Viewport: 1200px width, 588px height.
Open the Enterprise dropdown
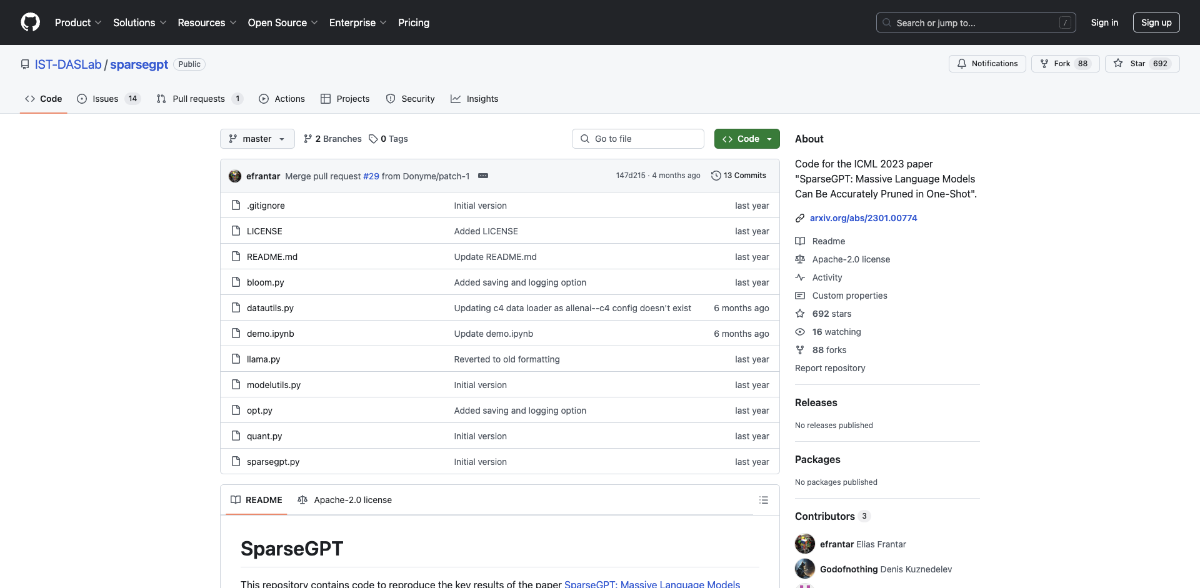click(357, 22)
